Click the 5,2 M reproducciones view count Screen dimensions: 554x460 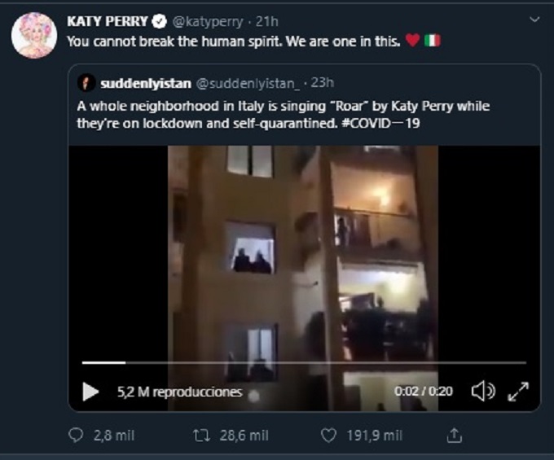click(179, 392)
